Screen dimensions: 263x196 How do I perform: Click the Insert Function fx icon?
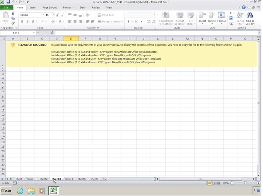52,33
